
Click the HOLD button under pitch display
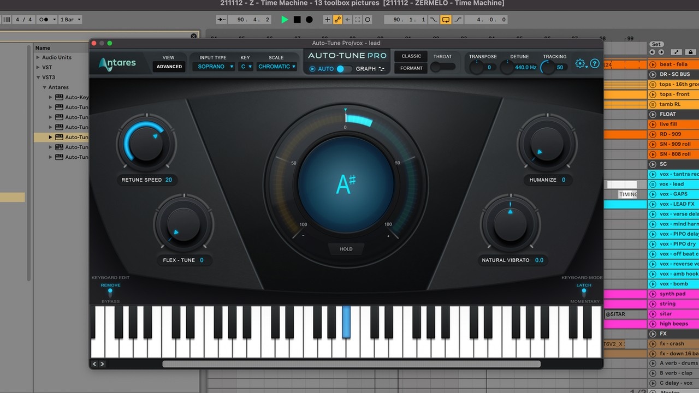pyautogui.click(x=346, y=249)
